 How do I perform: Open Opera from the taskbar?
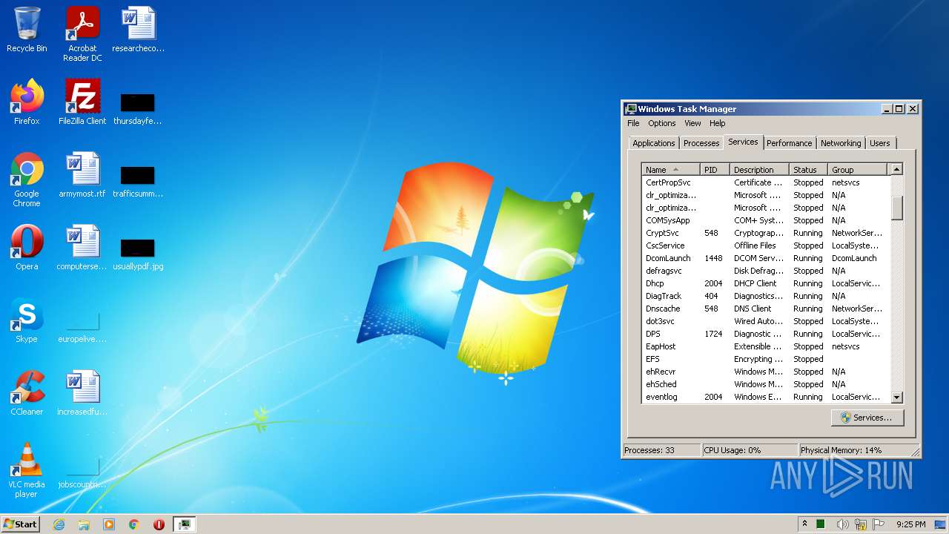[159, 524]
